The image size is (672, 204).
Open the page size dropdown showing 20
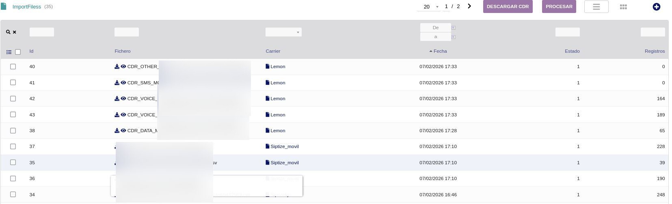click(429, 7)
